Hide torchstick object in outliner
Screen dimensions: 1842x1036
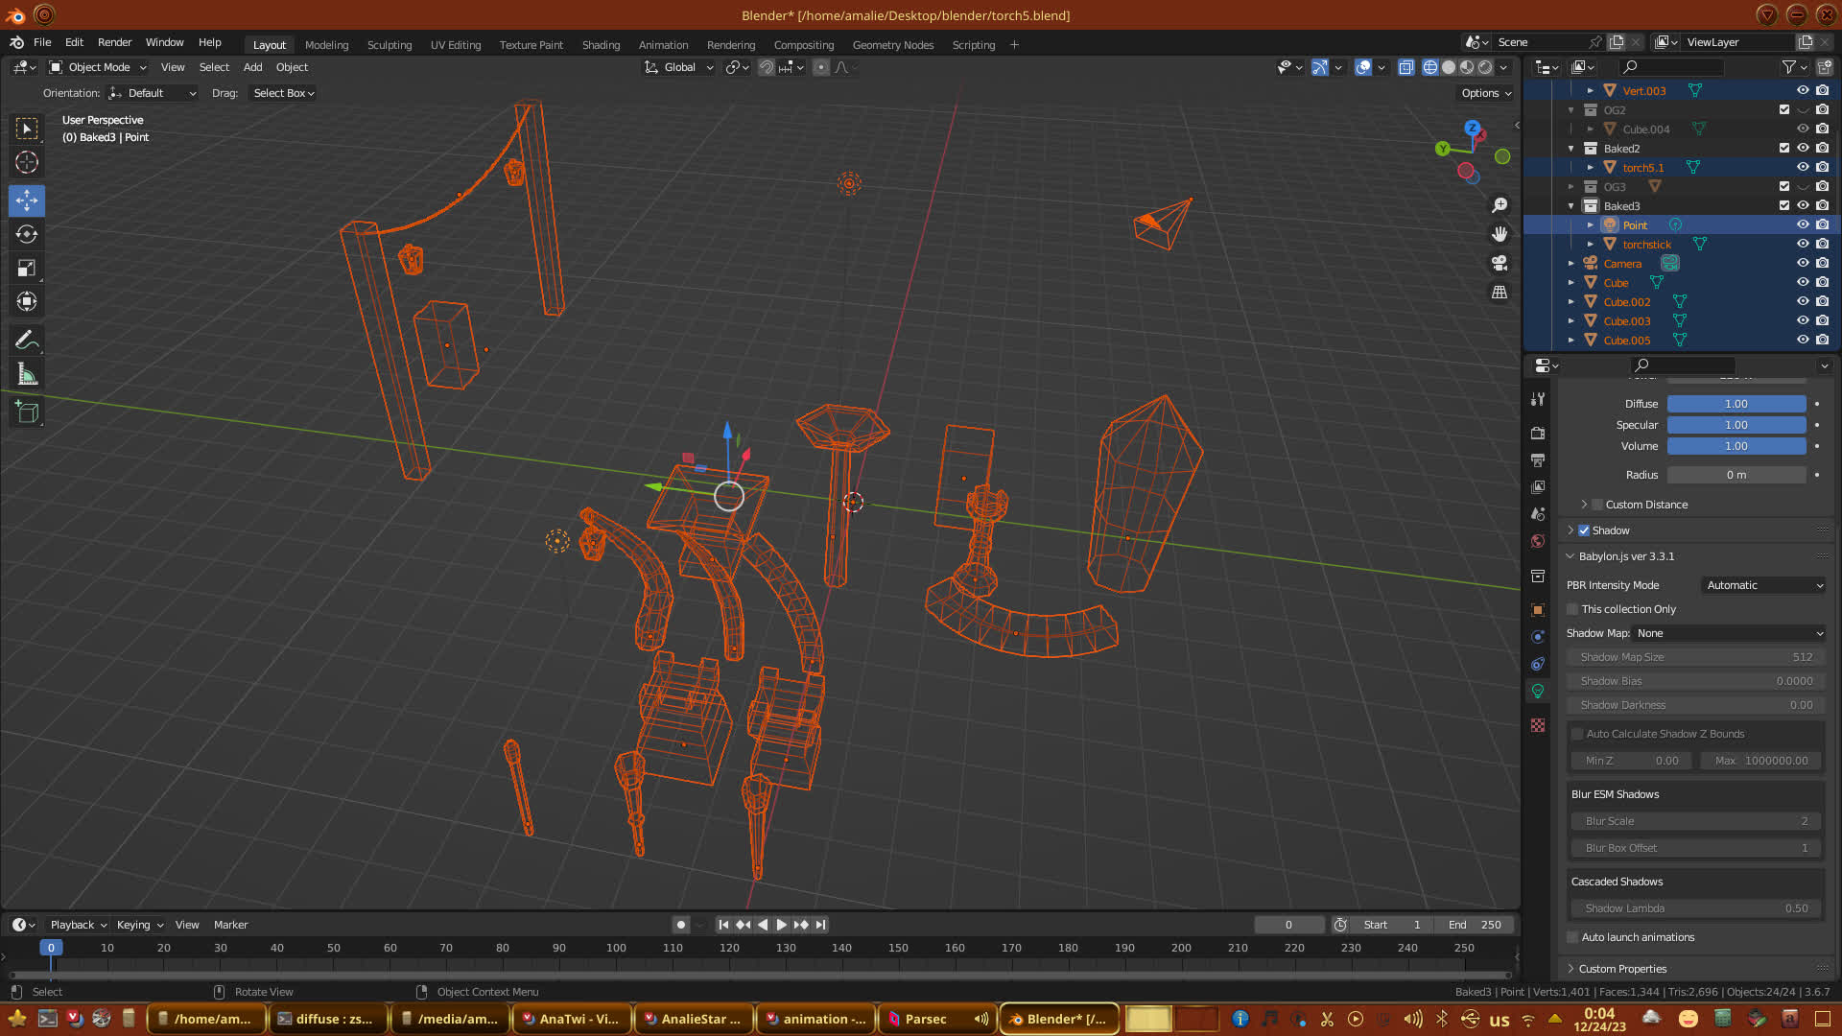click(1803, 244)
